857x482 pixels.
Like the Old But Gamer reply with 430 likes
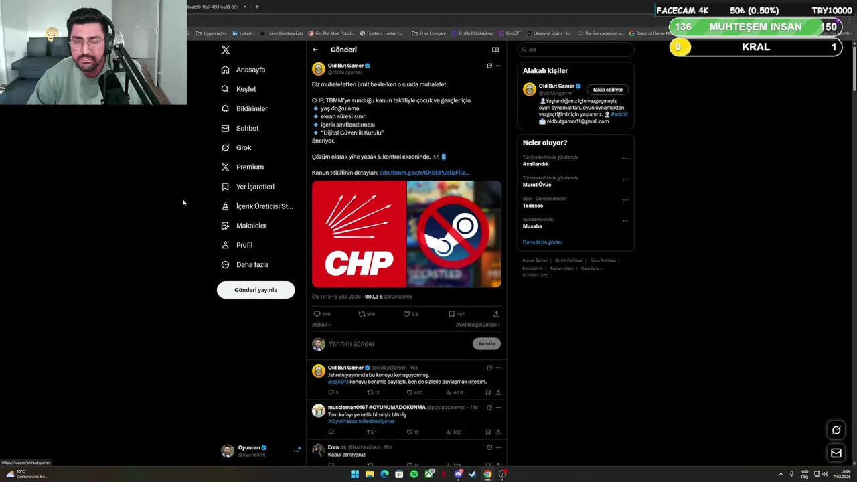(x=410, y=392)
